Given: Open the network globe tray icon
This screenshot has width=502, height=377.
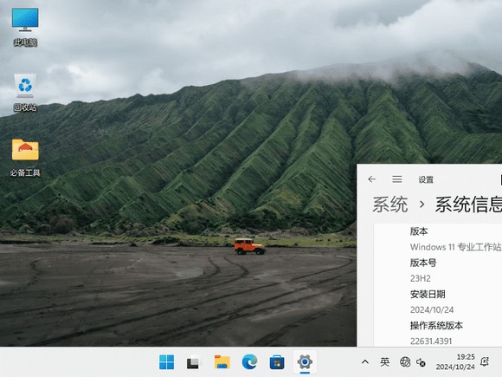Looking at the screenshot, I should point(405,362).
